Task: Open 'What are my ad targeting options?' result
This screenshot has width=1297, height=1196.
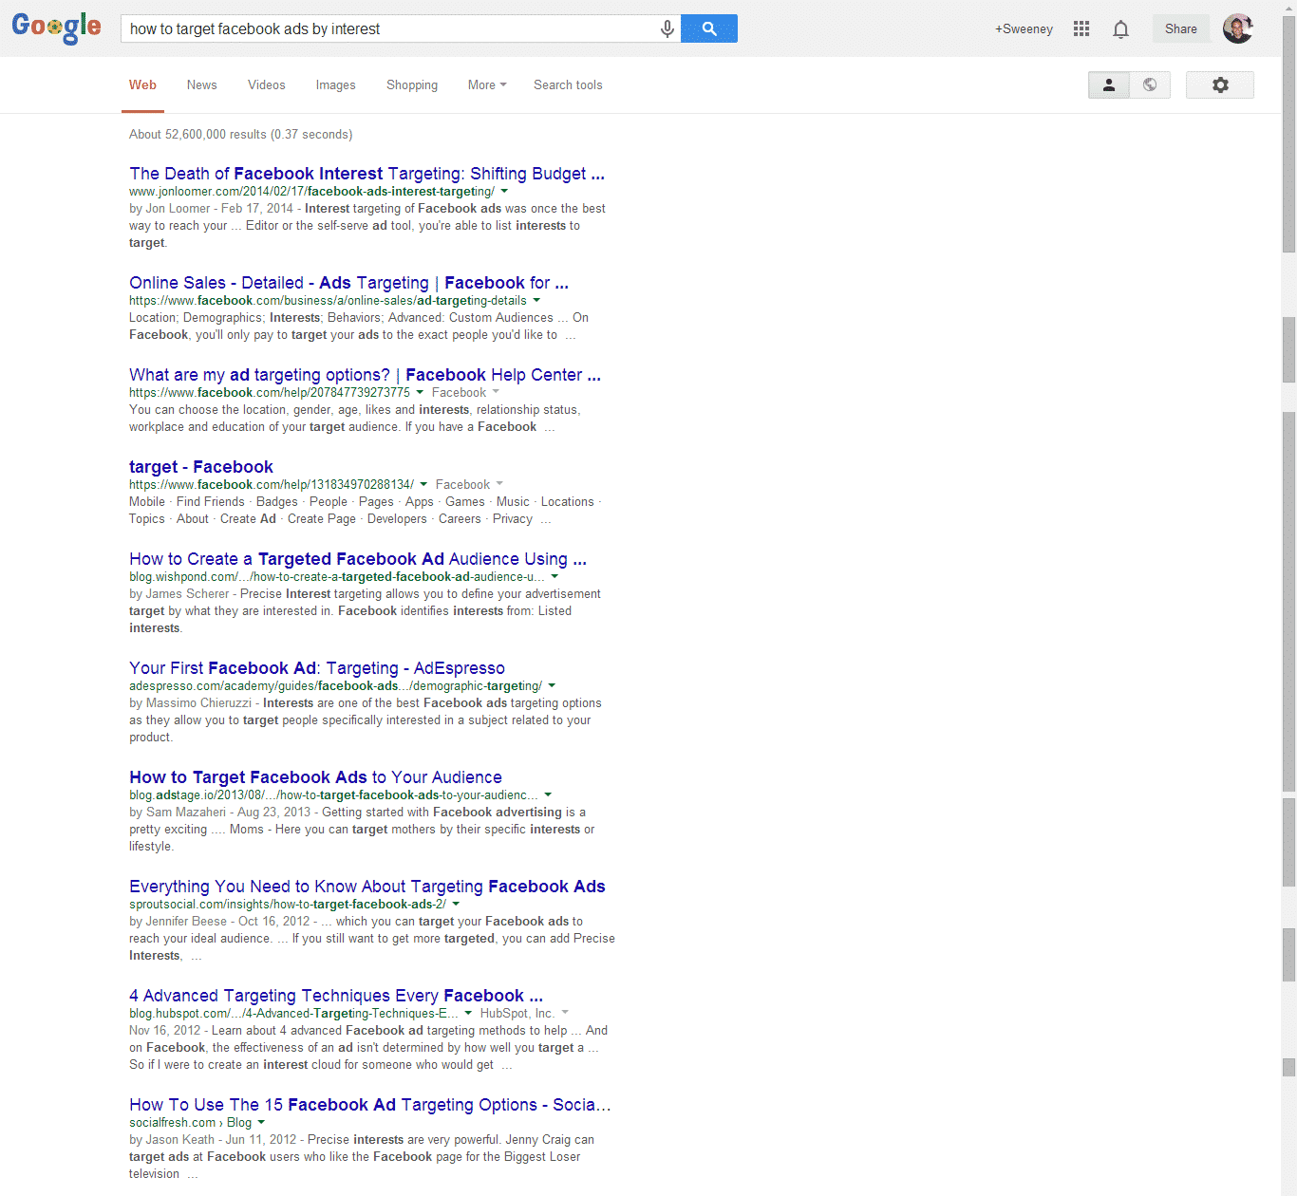Action: [x=365, y=375]
